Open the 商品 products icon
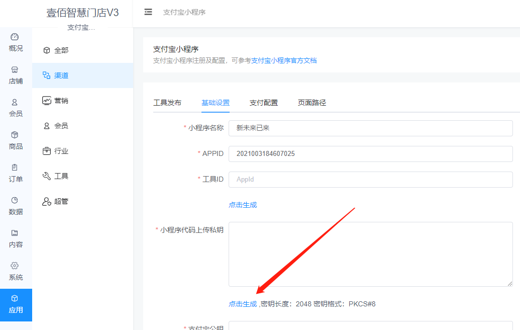Viewport: 520px width, 330px height. (15, 135)
